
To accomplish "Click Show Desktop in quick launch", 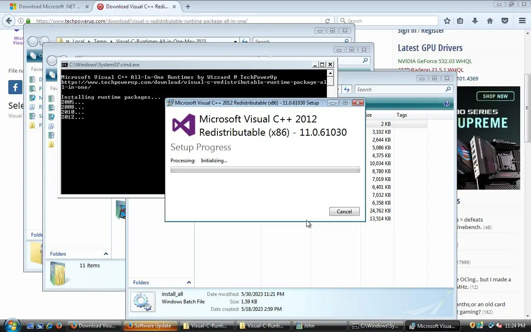I will pyautogui.click(x=30, y=326).
